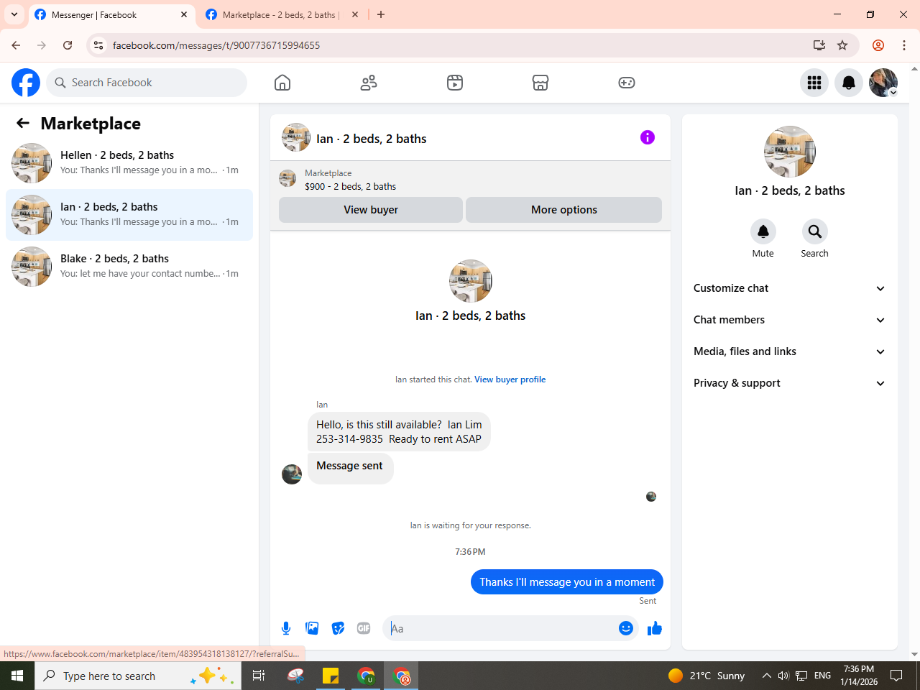The height and width of the screenshot is (690, 920).
Task: Open the $900 - 2 beds, 2 baths listing
Action: pos(350,186)
